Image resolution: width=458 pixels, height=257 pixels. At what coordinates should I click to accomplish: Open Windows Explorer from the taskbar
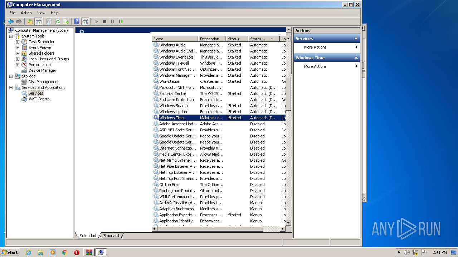(40, 252)
